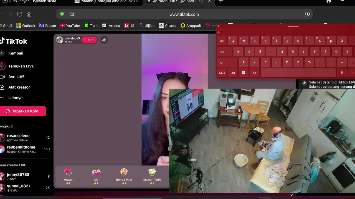Open Temukan LIVE in sidebar
The height and width of the screenshot is (199, 355).
tap(17, 66)
